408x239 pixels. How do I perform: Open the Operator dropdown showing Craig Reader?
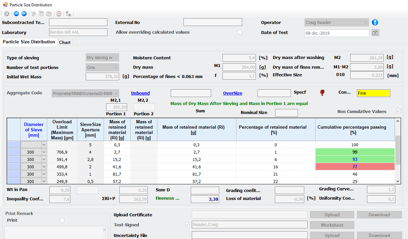tap(337, 23)
